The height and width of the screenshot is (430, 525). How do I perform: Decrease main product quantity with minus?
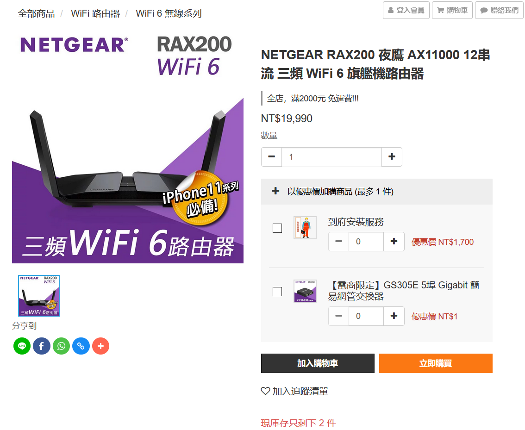coord(272,156)
